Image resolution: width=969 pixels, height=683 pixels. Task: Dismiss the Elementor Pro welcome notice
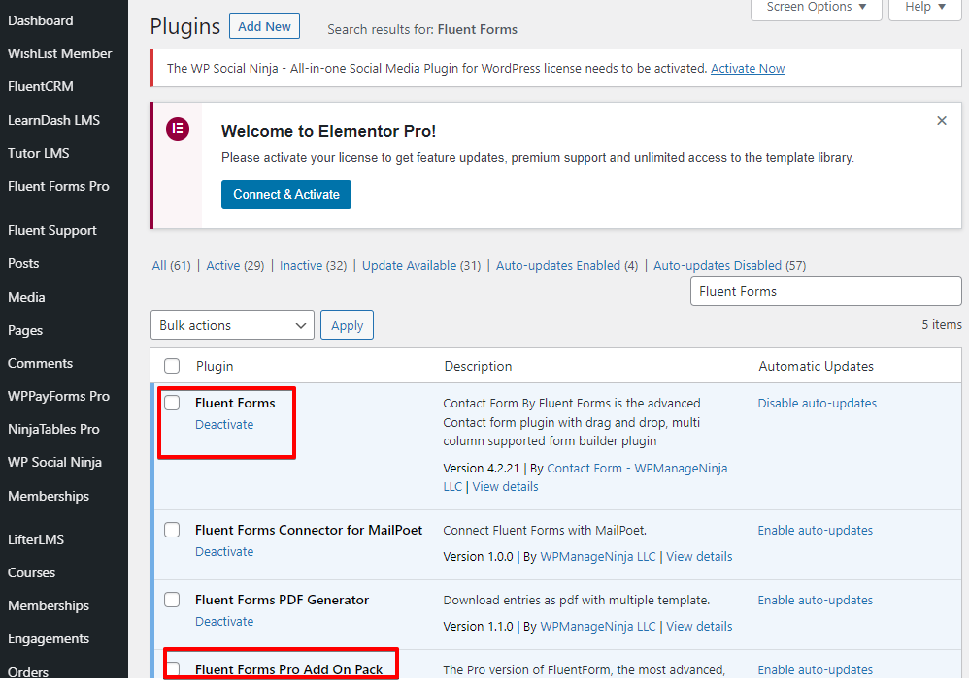[941, 121]
